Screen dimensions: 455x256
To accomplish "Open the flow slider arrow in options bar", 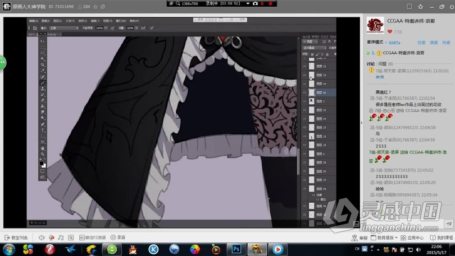I will pos(136,28).
